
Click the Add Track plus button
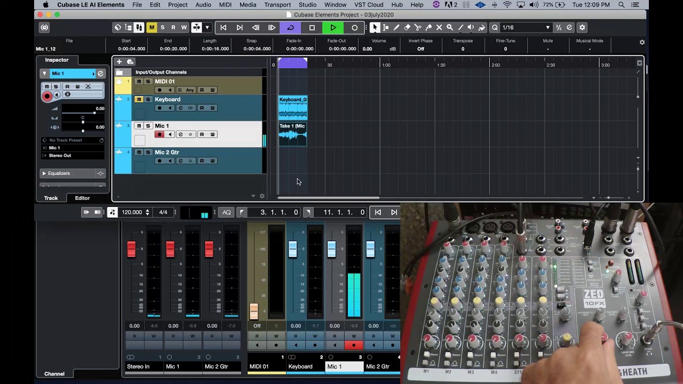point(119,62)
